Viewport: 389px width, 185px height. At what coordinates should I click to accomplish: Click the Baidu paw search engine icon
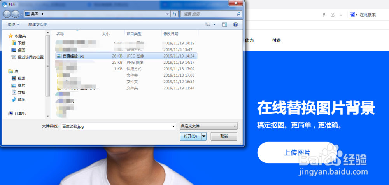(352, 15)
